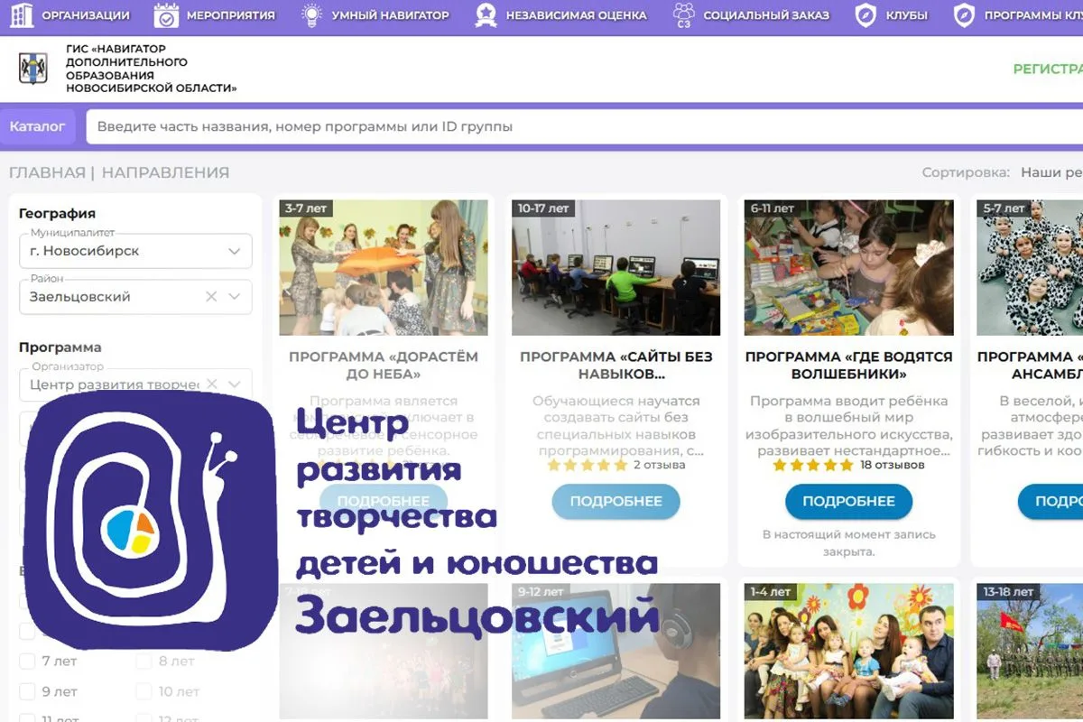Expand the Район dropdown arrow
The height and width of the screenshot is (722, 1083).
[235, 297]
